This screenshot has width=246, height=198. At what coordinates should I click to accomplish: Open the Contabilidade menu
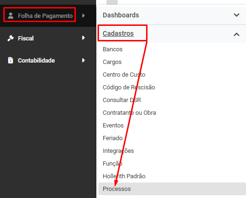(36, 61)
